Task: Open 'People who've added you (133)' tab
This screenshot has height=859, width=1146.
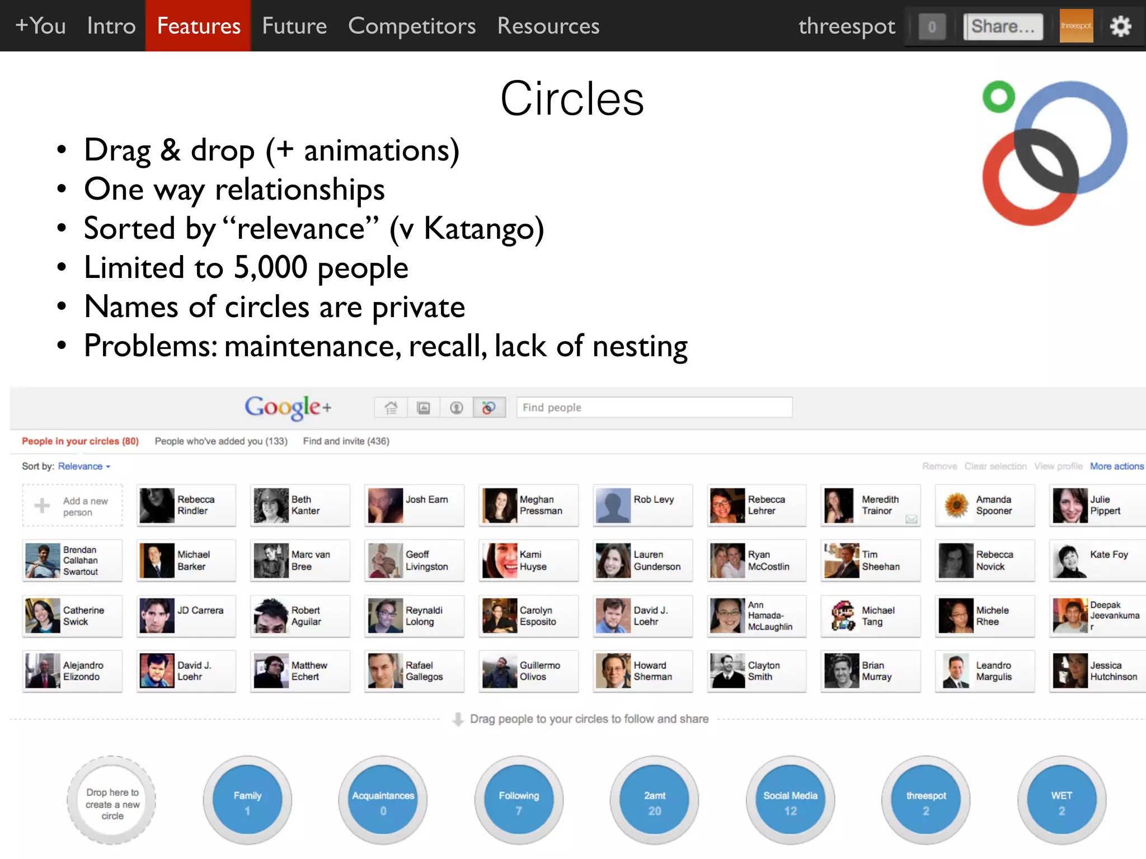Action: 221,441
